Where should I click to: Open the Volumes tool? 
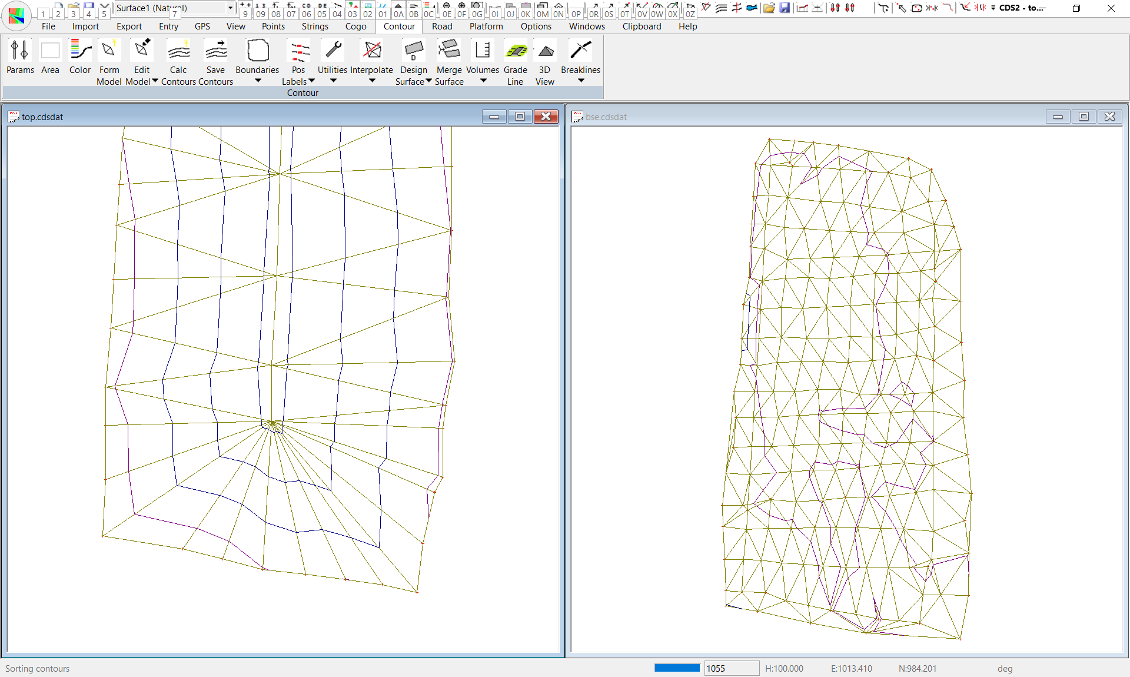click(x=483, y=51)
